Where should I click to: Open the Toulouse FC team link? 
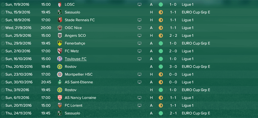click(76, 59)
